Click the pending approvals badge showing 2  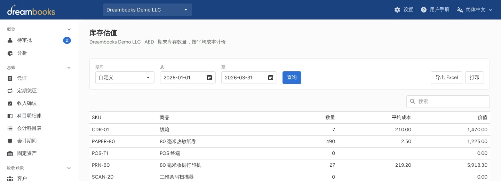coord(67,40)
